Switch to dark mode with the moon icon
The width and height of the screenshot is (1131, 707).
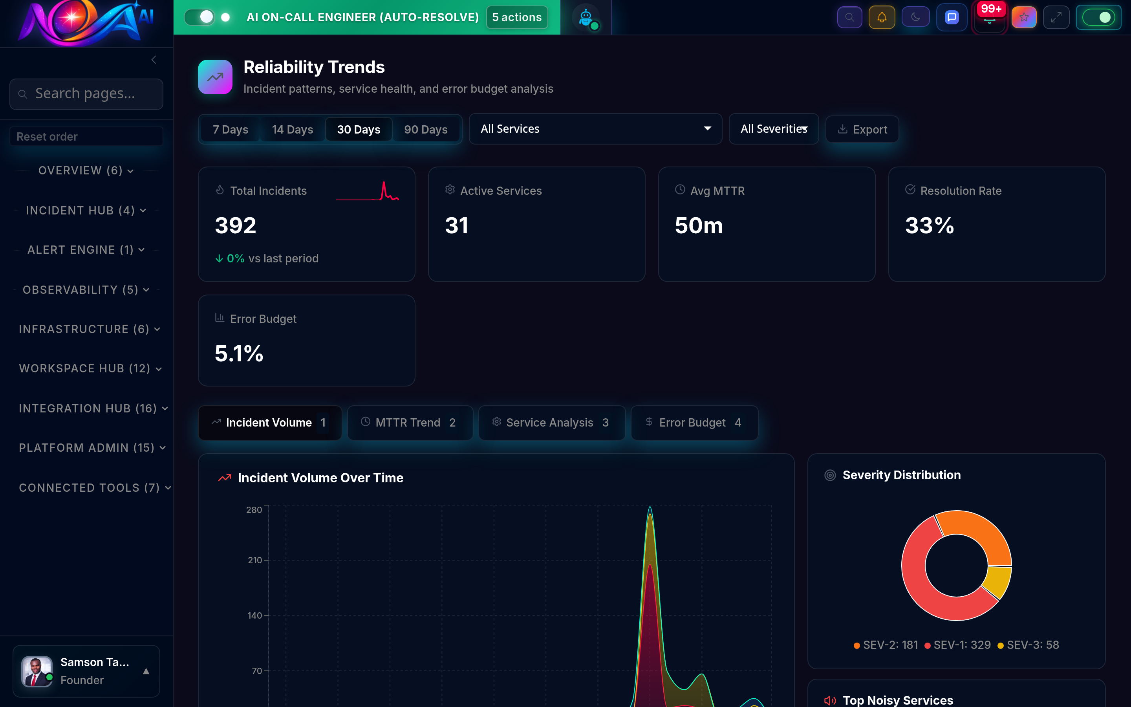coord(915,17)
